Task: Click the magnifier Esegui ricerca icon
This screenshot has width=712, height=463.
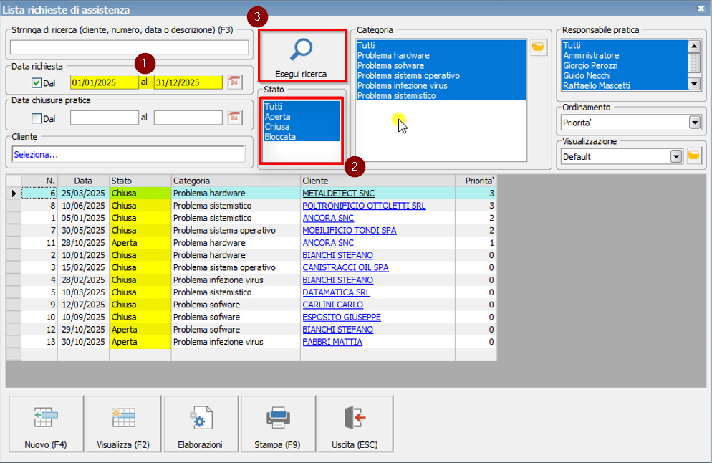Action: pos(302,50)
